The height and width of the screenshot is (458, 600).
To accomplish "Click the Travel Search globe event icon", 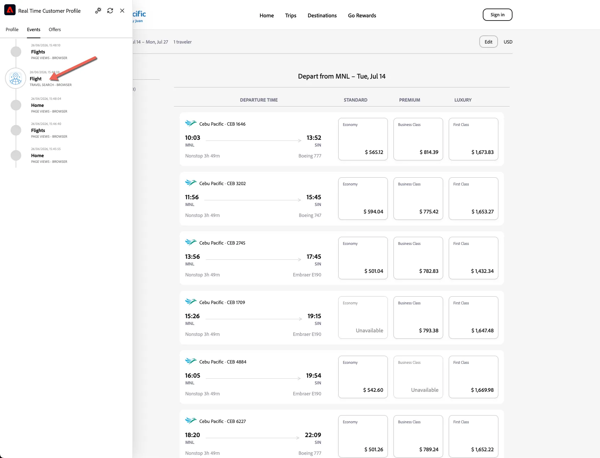I will tap(16, 78).
